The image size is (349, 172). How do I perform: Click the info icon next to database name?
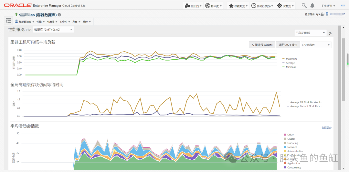[x=59, y=15]
